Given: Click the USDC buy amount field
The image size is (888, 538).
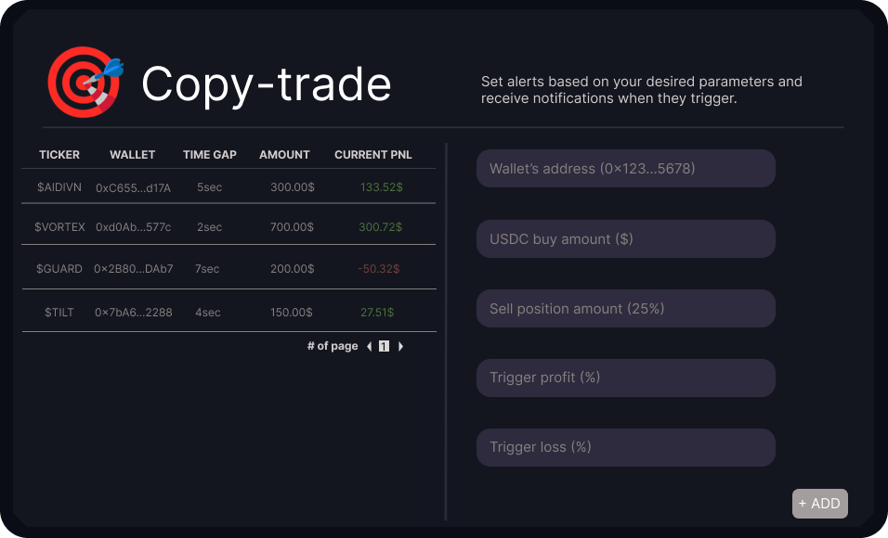Looking at the screenshot, I should click(625, 238).
